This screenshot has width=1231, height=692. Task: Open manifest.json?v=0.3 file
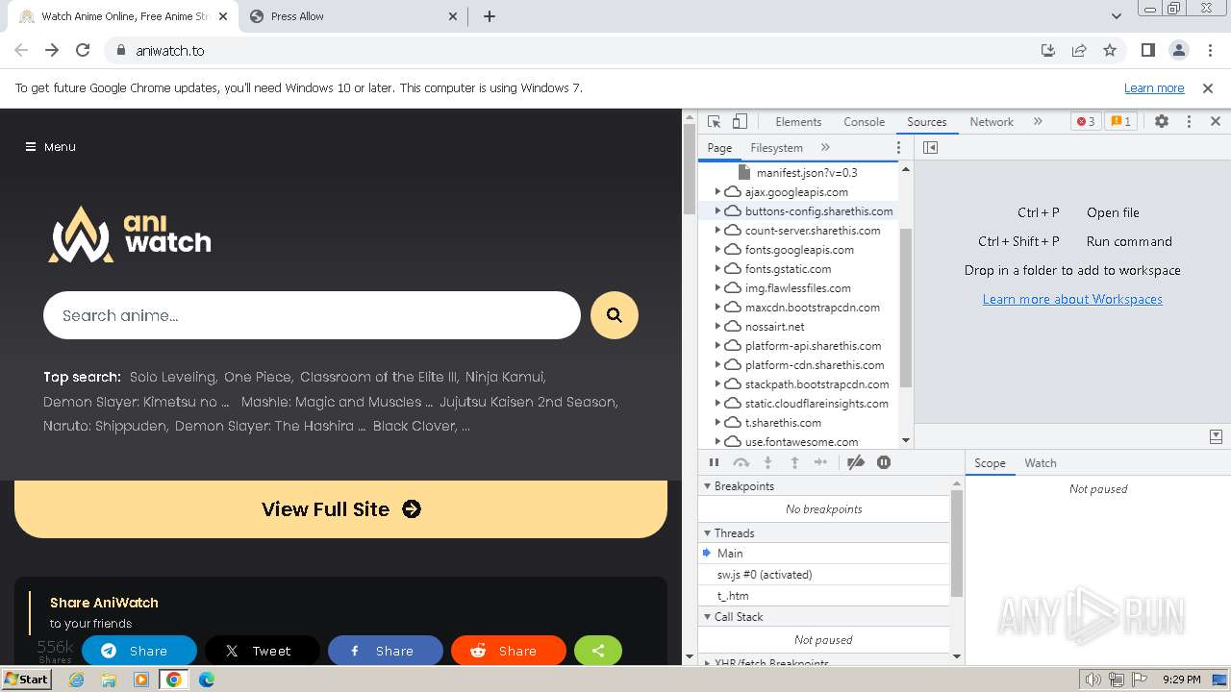(x=806, y=173)
